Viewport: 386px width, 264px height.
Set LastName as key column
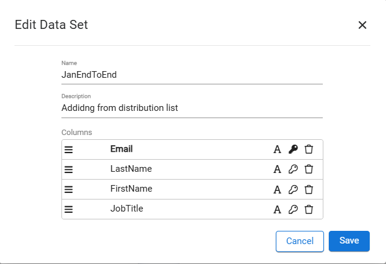coord(293,169)
